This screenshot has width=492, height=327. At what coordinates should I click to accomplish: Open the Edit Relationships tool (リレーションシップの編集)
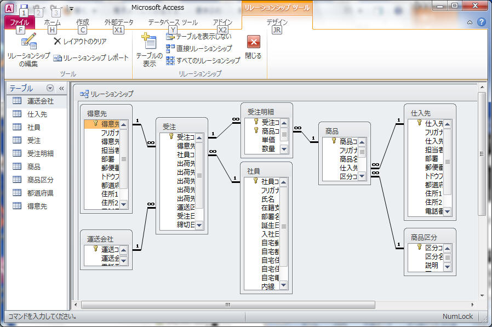point(28,50)
